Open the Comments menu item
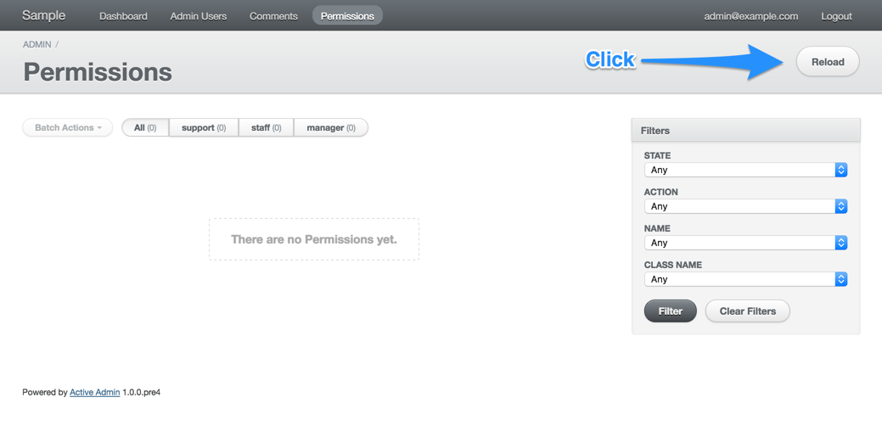The height and width of the screenshot is (431, 882). [273, 16]
